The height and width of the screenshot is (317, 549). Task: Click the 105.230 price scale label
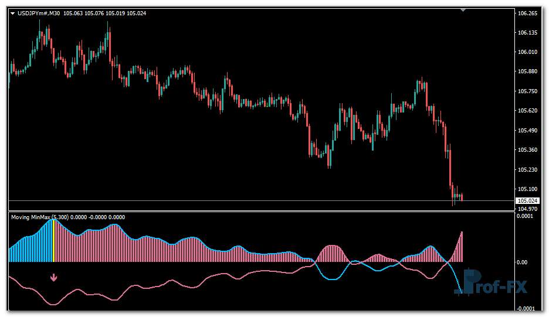527,169
